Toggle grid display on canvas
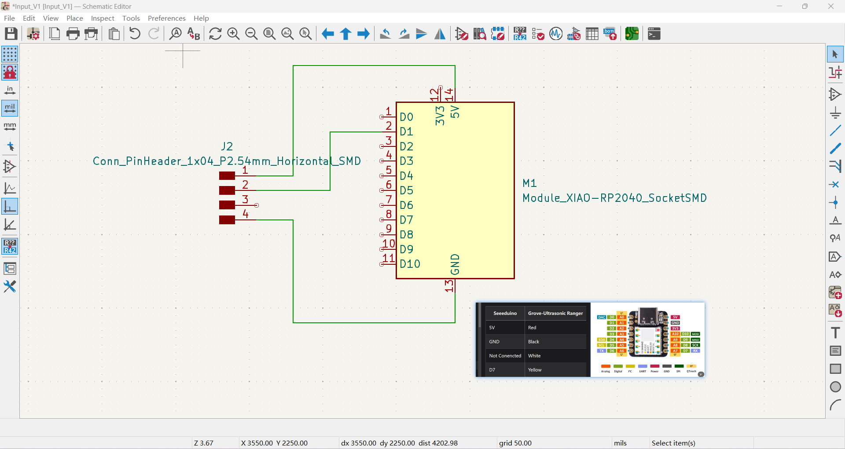 10,54
